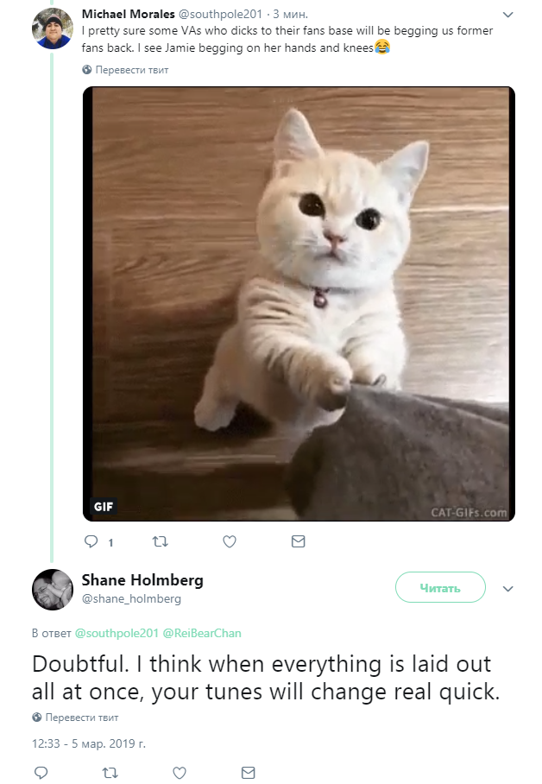Open Michael Morales' profile picture

53,28
